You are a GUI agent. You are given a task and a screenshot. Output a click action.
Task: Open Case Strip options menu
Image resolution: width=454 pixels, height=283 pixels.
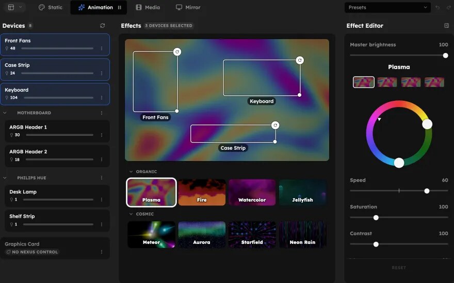coord(102,73)
